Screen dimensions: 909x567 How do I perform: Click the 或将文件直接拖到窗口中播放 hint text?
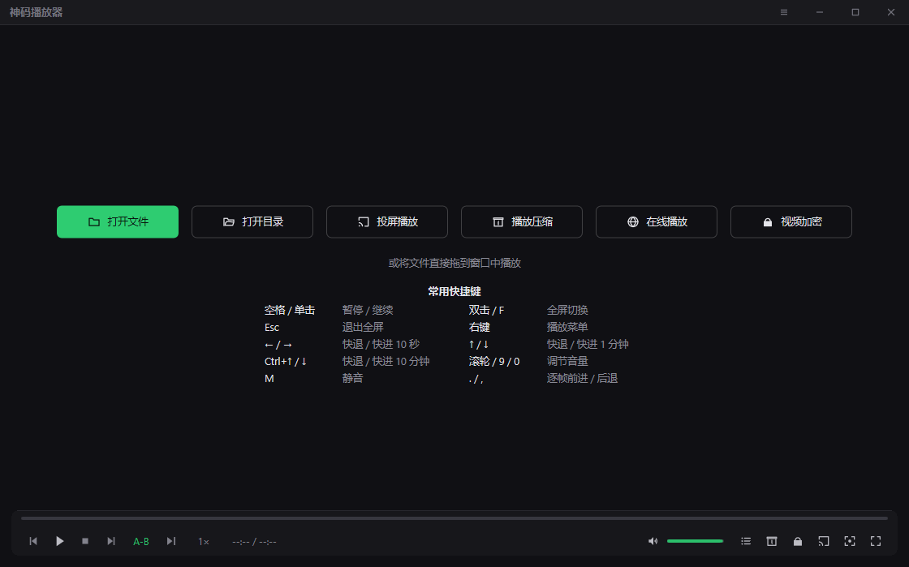(454, 263)
